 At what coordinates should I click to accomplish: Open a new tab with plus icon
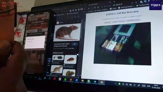[x=114, y=2]
